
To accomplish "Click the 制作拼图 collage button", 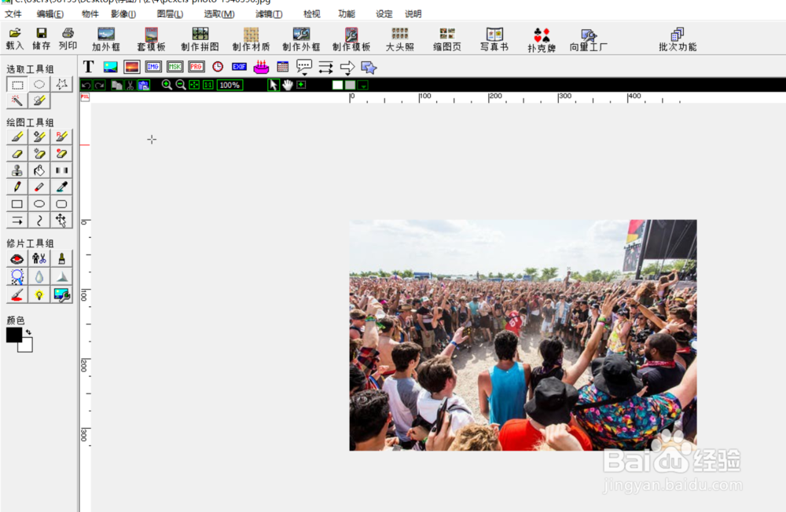I will 200,39.
